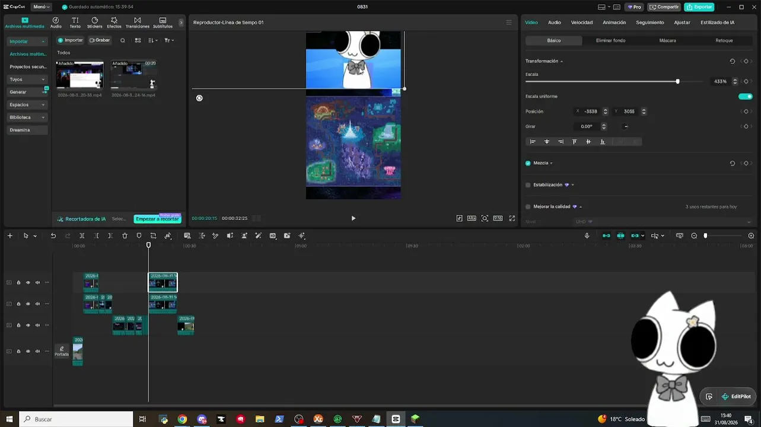This screenshot has height=427, width=761.
Task: Open the player panel menu icon
Action: pyautogui.click(x=508, y=23)
